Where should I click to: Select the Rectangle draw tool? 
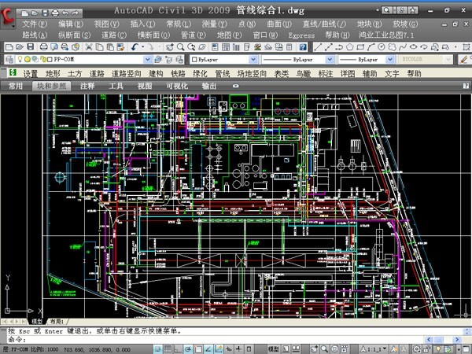click(360, 47)
